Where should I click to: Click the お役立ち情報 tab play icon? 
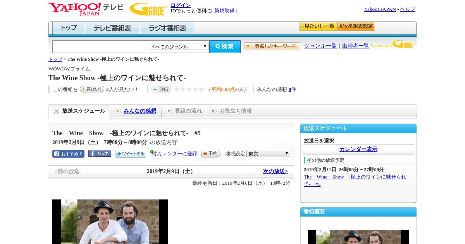213,111
